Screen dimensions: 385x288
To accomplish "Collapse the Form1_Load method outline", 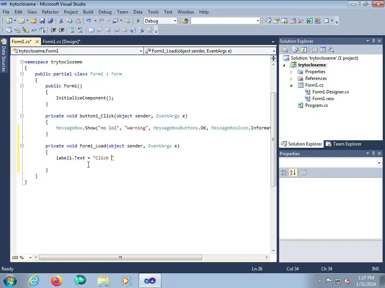I will pos(22,146).
